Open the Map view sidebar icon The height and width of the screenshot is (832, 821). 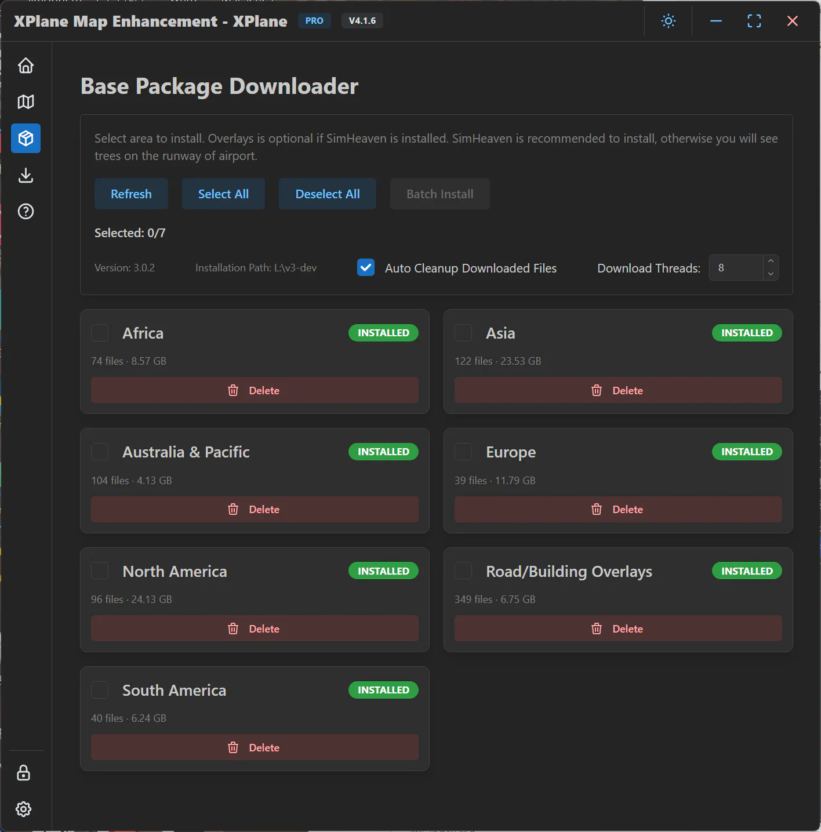click(x=26, y=102)
